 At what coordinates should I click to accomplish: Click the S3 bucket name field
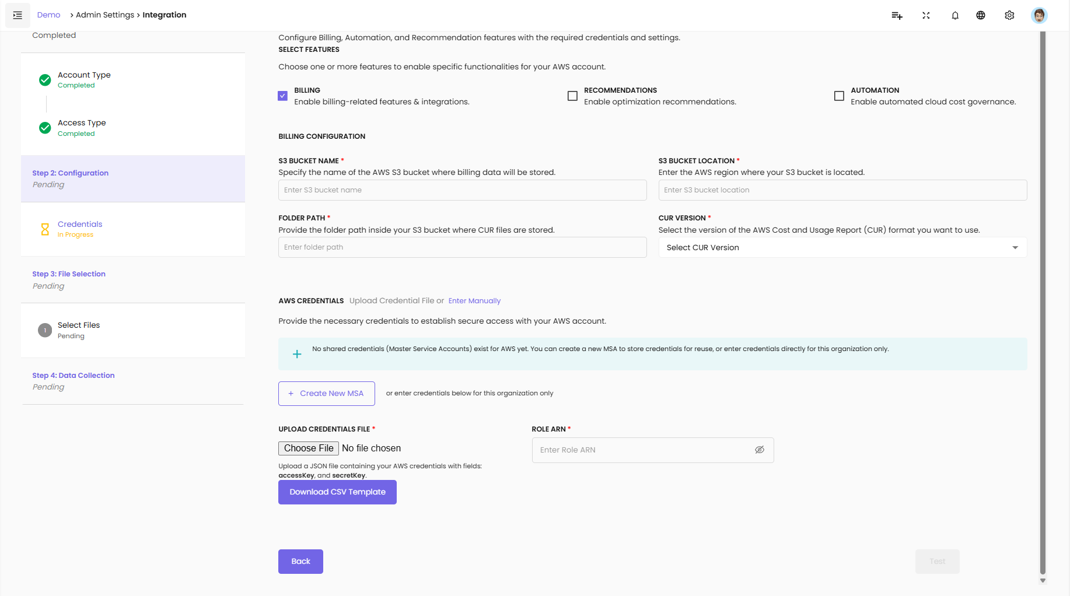coord(462,190)
